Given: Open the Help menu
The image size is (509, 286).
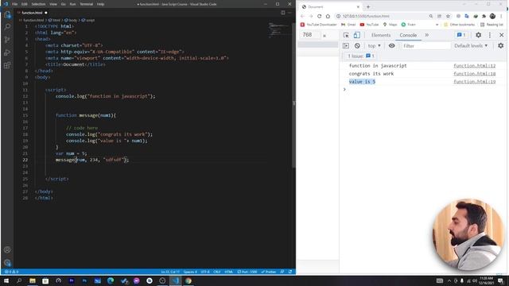Looking at the screenshot, I should pyautogui.click(x=101, y=4).
